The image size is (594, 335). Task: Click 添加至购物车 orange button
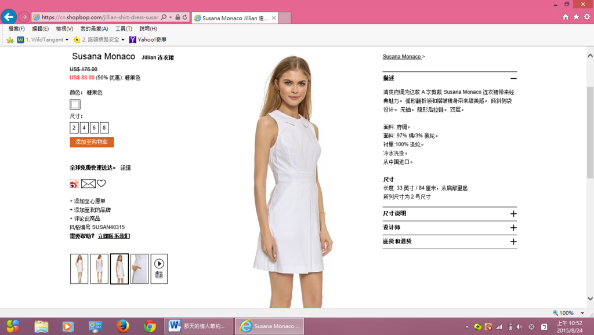(92, 142)
